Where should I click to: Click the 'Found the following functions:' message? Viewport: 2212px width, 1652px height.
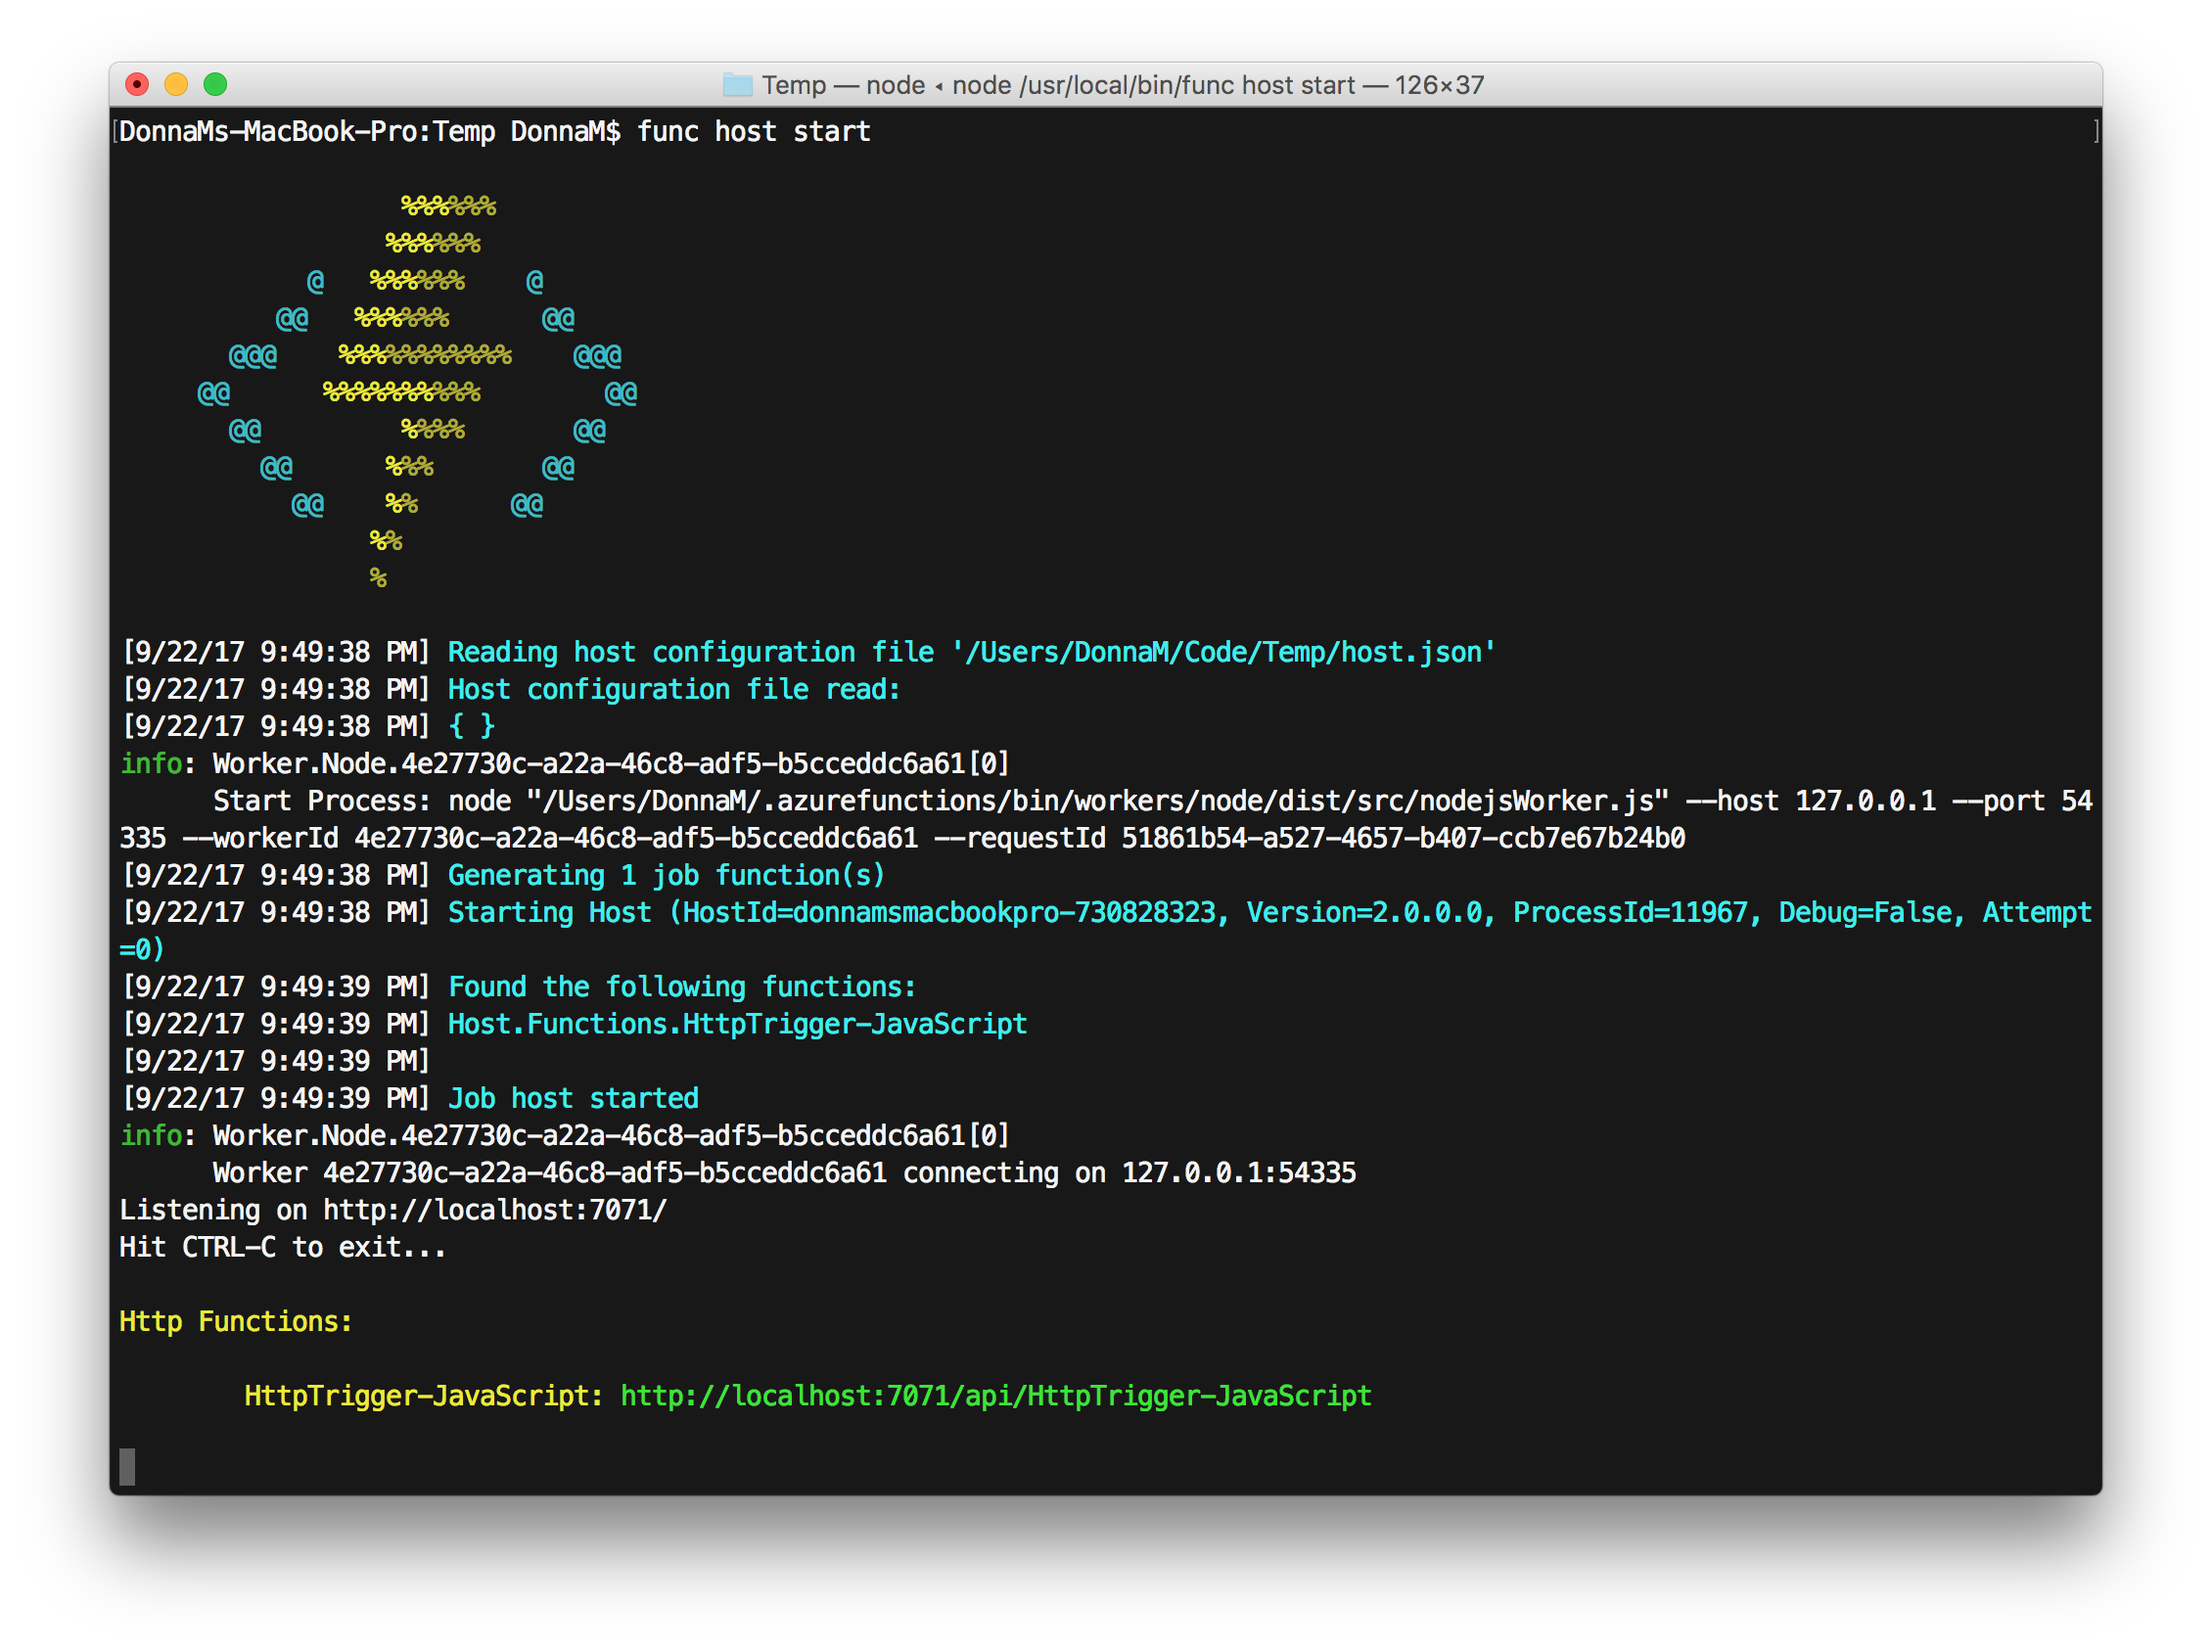click(681, 987)
